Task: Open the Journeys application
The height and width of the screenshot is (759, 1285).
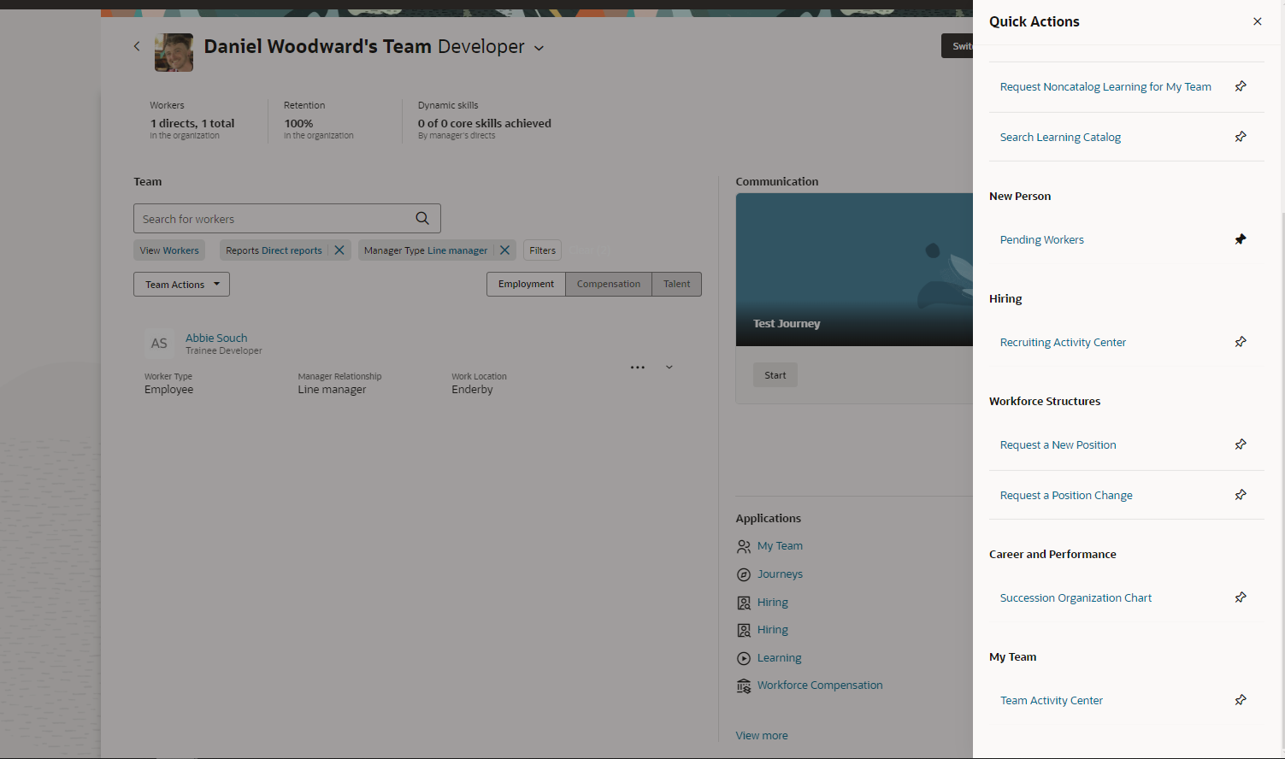Action: click(780, 574)
